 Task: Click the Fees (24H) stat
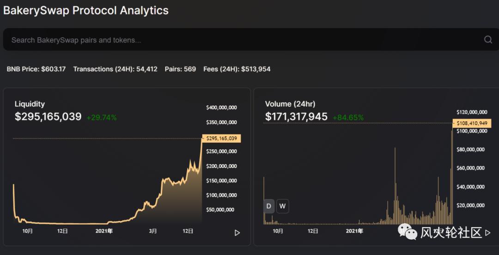click(x=237, y=69)
